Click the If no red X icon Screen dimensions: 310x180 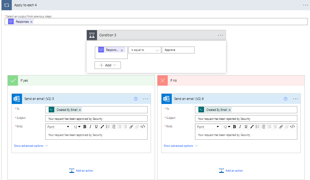[162, 80]
